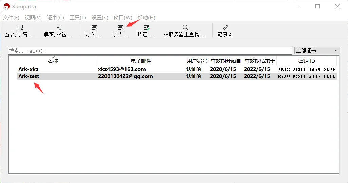The image size is (348, 183).
Task: Open the Notepad (记事本) pencil icon
Action: [x=225, y=28]
